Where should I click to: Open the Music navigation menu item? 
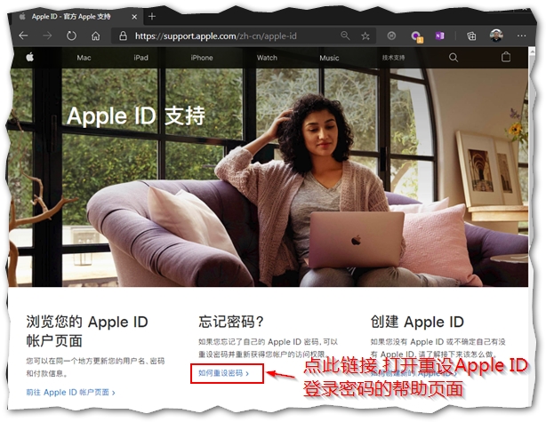click(x=329, y=58)
